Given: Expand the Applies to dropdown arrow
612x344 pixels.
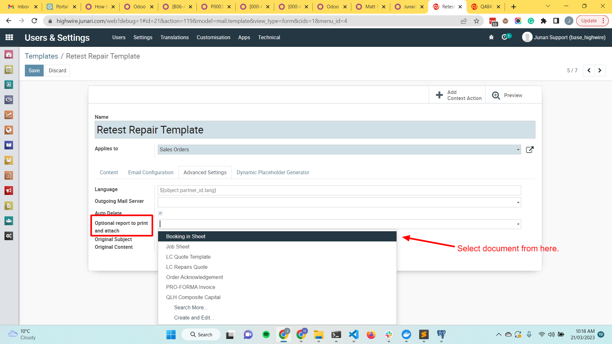Looking at the screenshot, I should coord(518,150).
